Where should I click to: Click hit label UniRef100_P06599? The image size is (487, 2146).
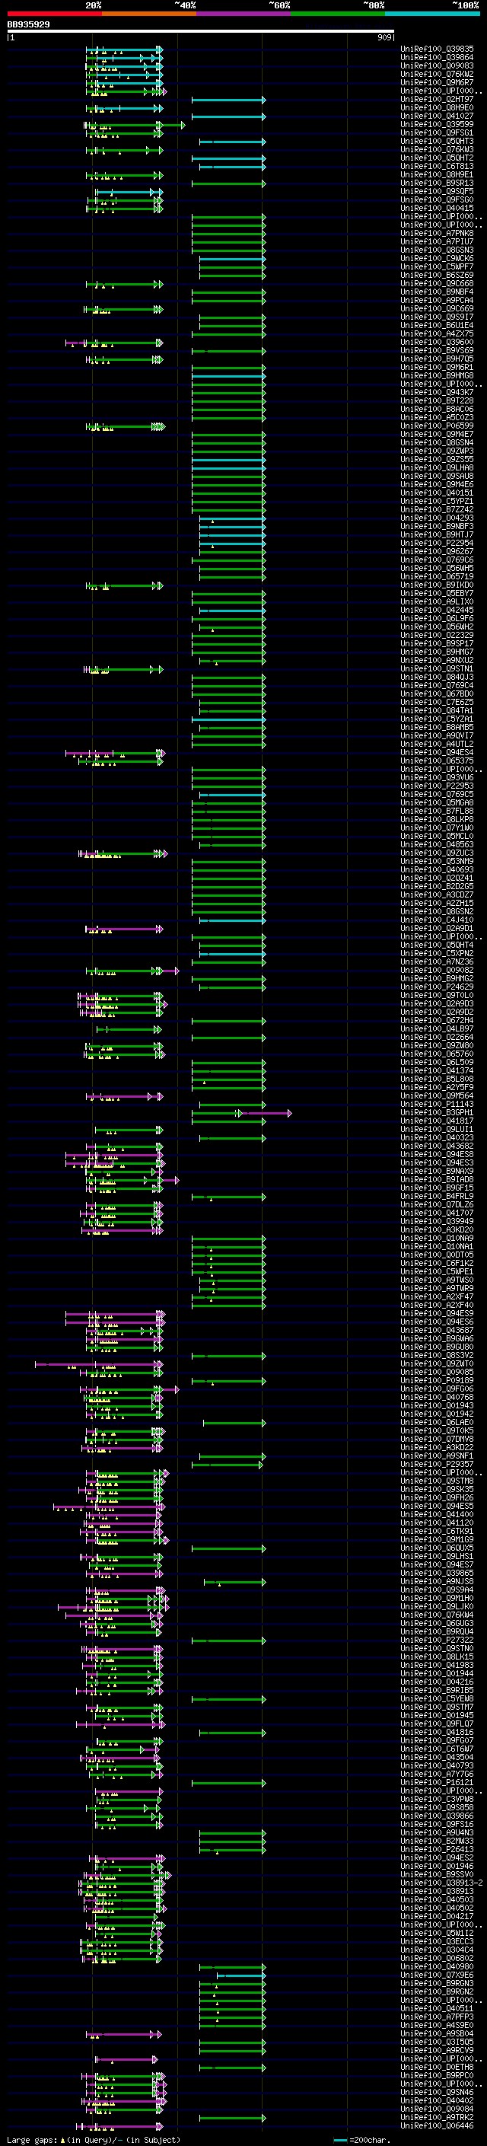tap(437, 426)
